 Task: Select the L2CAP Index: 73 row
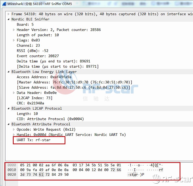[35, 98]
